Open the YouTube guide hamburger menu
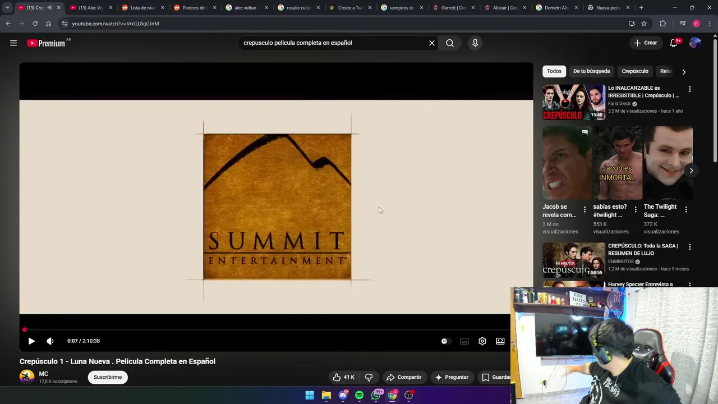The height and width of the screenshot is (404, 718). (13, 43)
